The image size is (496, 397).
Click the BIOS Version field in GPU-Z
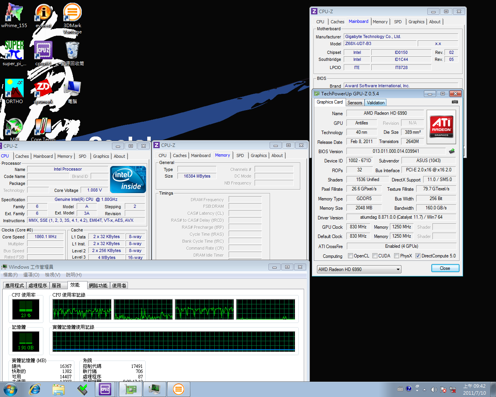pyautogui.click(x=396, y=151)
